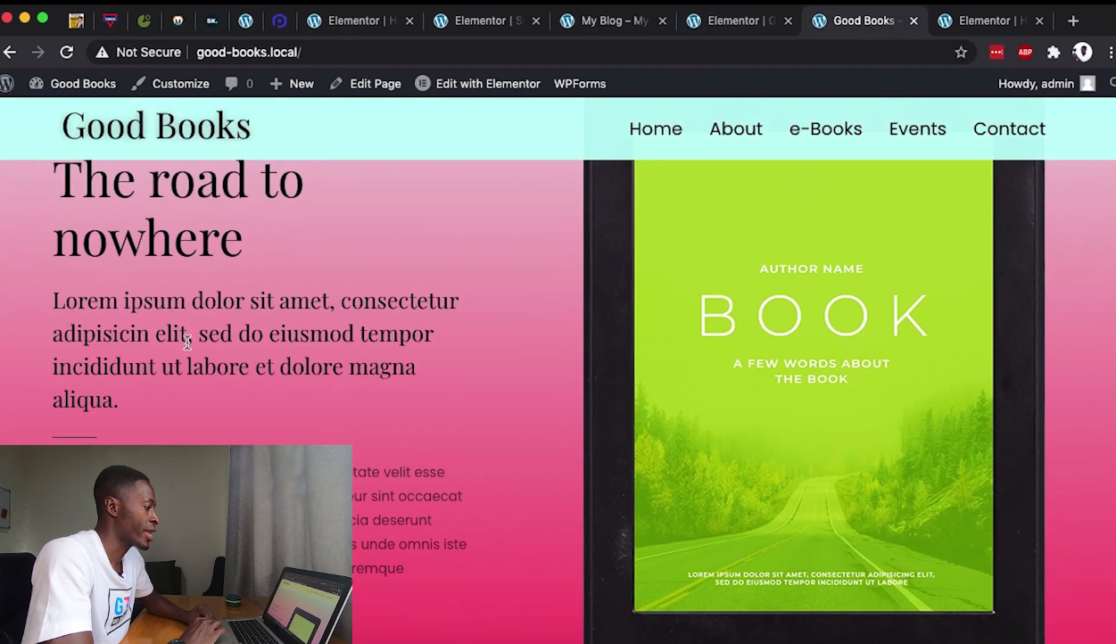Click Edit with Elementor
This screenshot has width=1116, height=644.
(478, 84)
